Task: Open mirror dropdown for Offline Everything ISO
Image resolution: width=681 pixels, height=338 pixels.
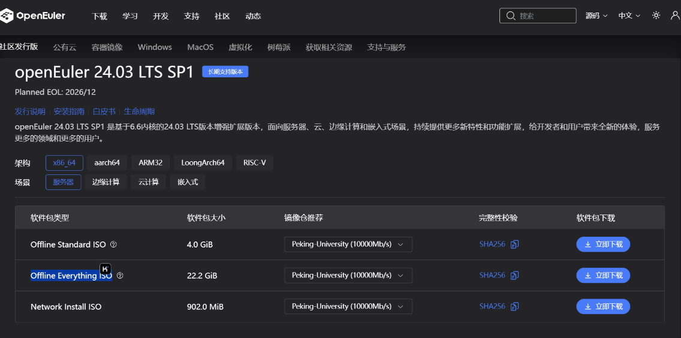Action: (348, 275)
